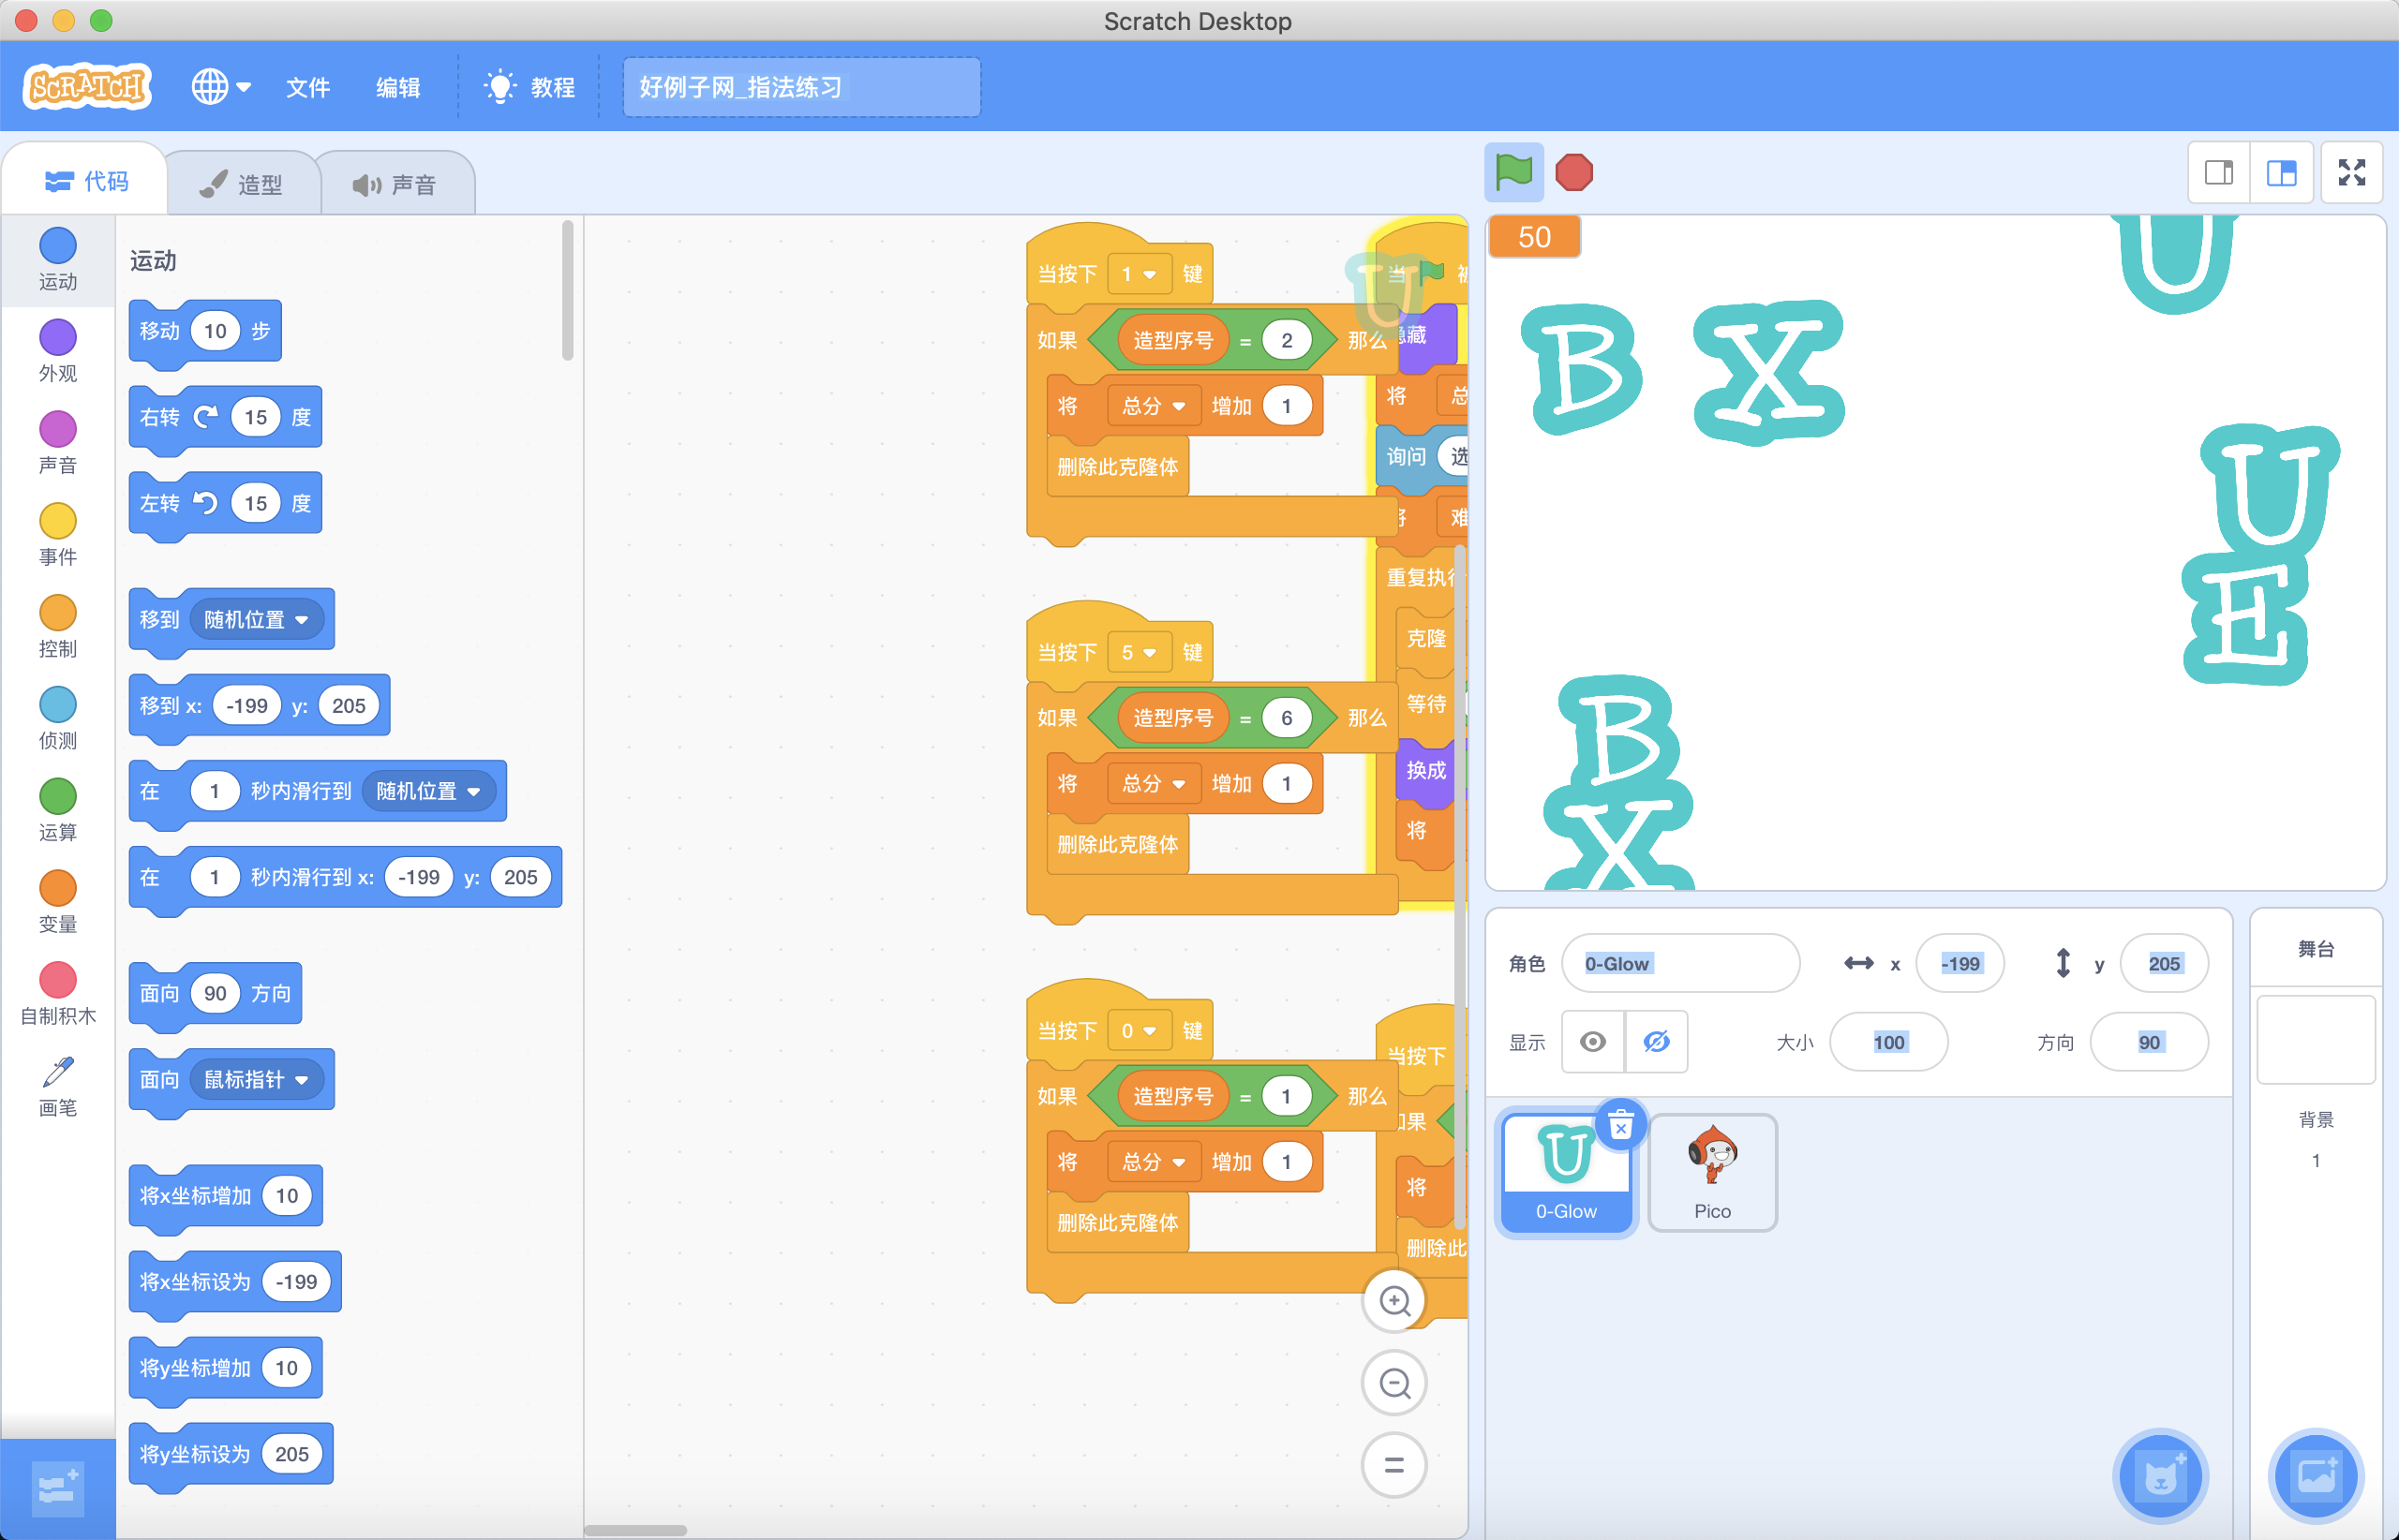Open 总分 variable dropdown in second script
This screenshot has height=1540, width=2399.
(1154, 784)
